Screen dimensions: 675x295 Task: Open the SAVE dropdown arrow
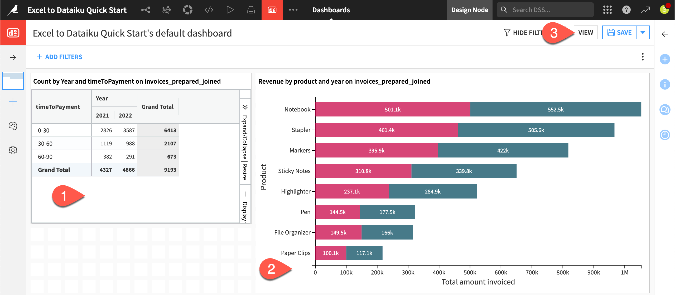click(643, 32)
